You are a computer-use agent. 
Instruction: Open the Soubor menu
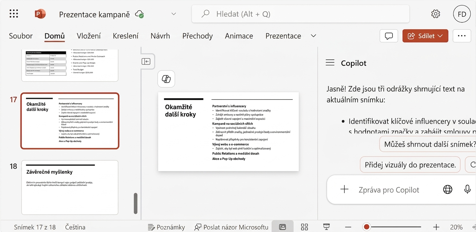(x=21, y=36)
